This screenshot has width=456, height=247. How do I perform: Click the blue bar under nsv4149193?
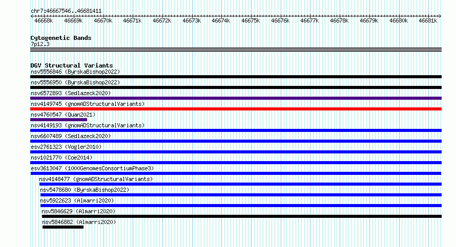(236, 130)
